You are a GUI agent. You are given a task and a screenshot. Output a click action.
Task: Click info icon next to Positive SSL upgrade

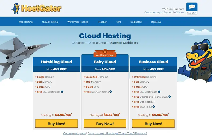(170, 97)
